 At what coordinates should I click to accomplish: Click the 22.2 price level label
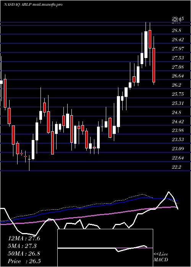(x=176, y=167)
